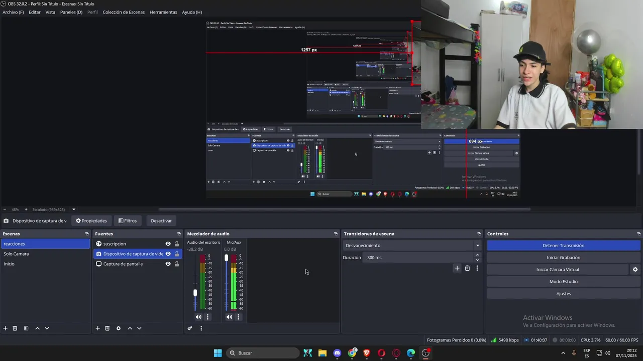Image resolution: width=643 pixels, height=361 pixels.
Task: Remove transition with trash icon
Action: coord(467,268)
